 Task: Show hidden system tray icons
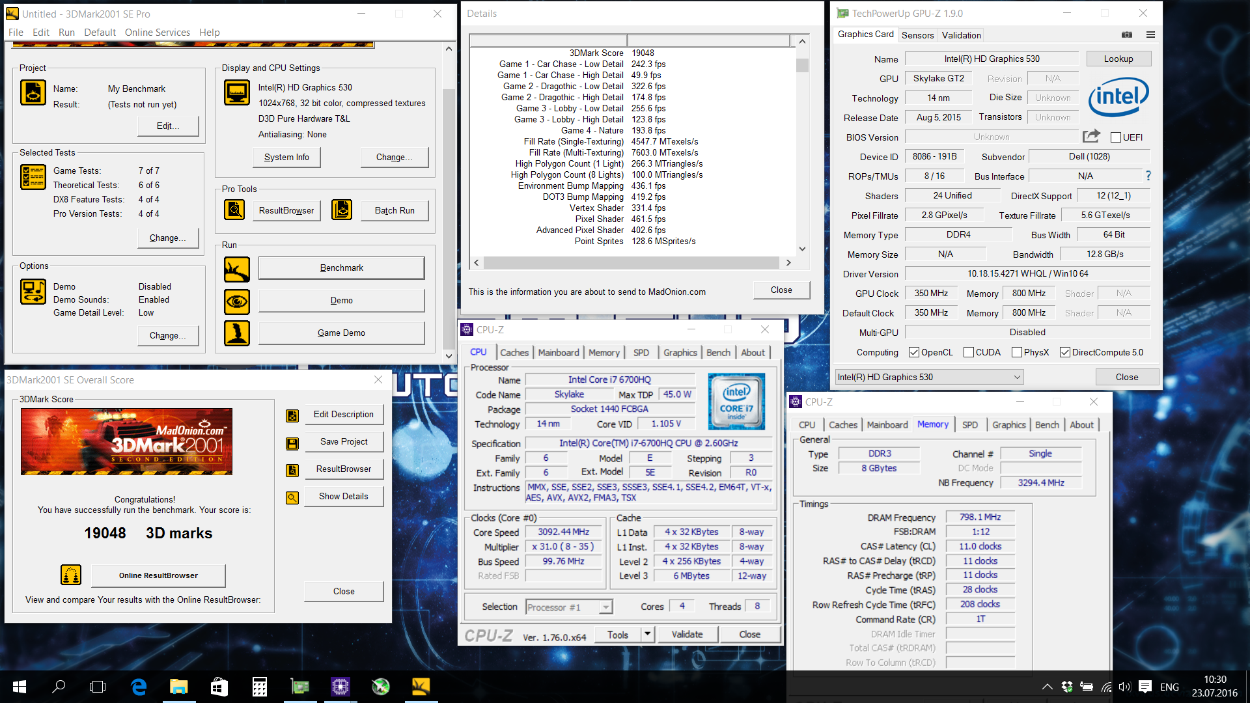1047,687
